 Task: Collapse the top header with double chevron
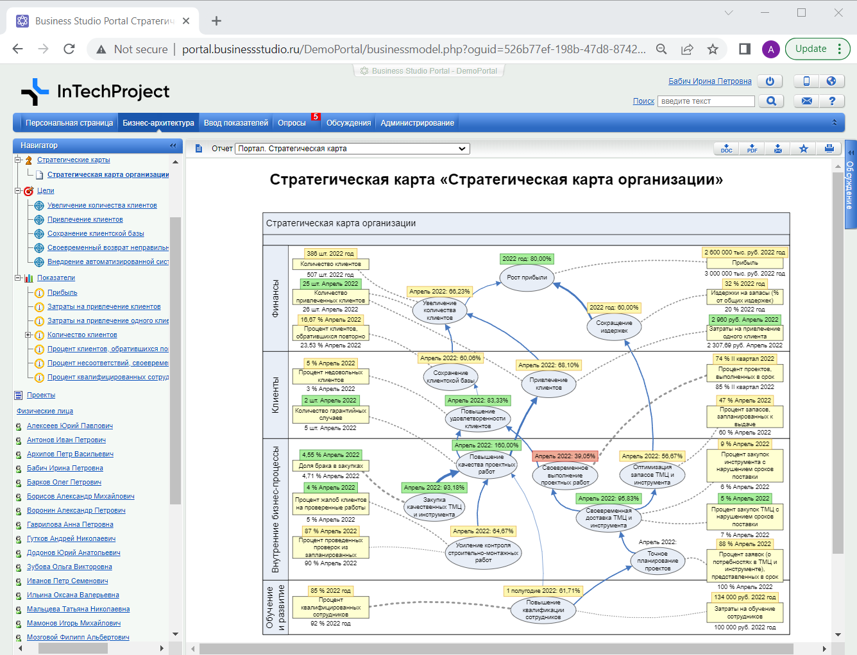834,122
